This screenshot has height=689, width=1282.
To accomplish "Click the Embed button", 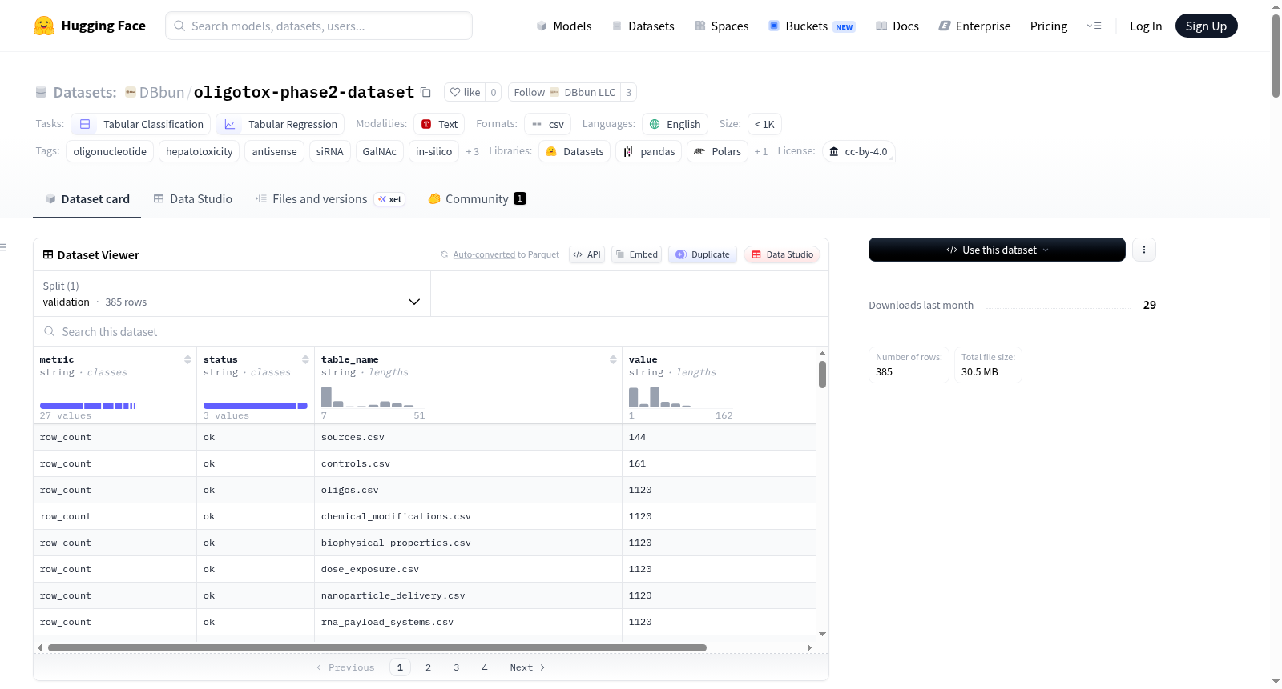I will (x=636, y=254).
